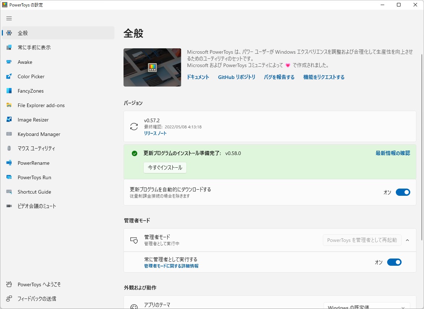This screenshot has height=309, width=424.
Task: Open File Explorer add-ons page
Action: 58,105
